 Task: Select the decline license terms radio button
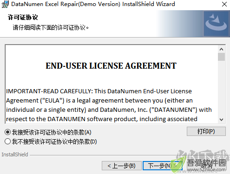pos(7,142)
